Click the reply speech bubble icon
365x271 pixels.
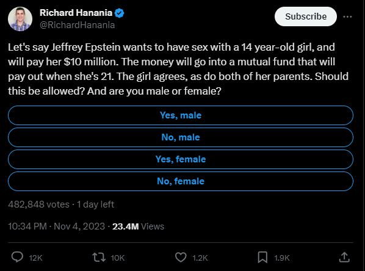[x=17, y=257]
